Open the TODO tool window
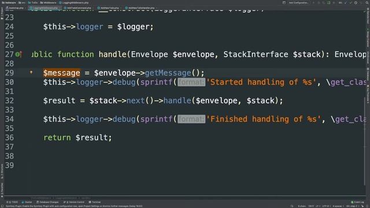The width and height of the screenshot is (370, 208). pos(12,202)
